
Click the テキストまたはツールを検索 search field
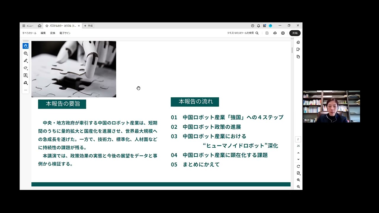(x=240, y=33)
